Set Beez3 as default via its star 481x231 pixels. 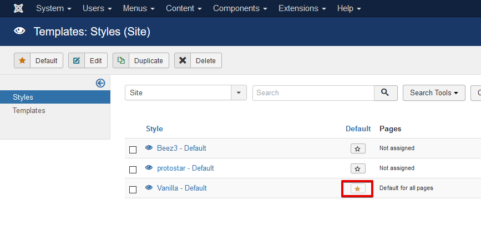358,148
